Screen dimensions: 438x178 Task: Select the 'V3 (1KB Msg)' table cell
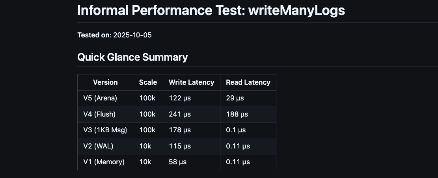tap(105, 130)
